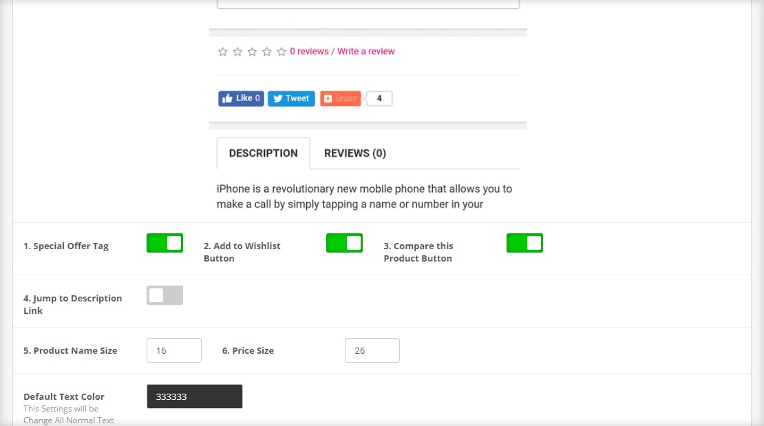Open the 0 reviews link
Screen dimensions: 764x426
tap(309, 51)
